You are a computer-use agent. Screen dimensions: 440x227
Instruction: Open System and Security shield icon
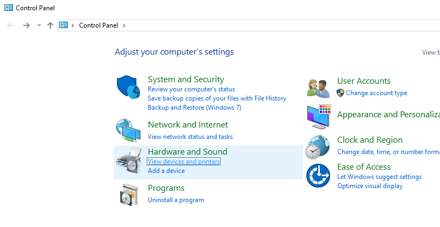128,87
